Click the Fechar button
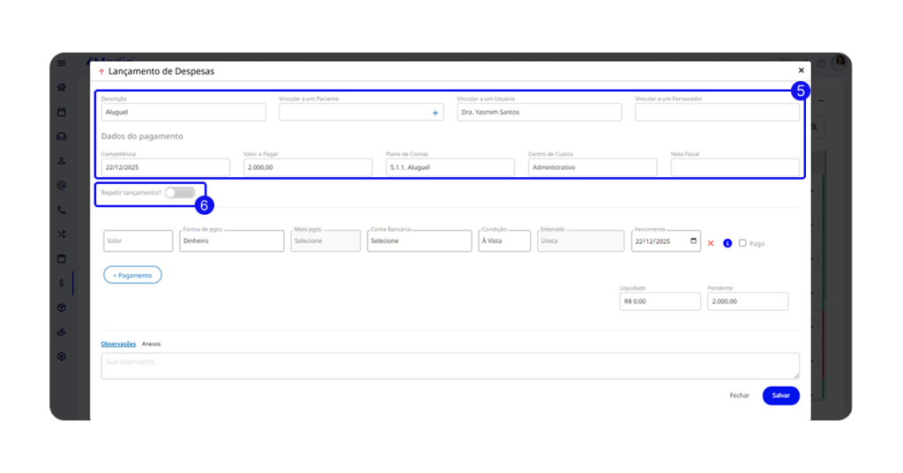This screenshot has width=903, height=473. (x=739, y=395)
